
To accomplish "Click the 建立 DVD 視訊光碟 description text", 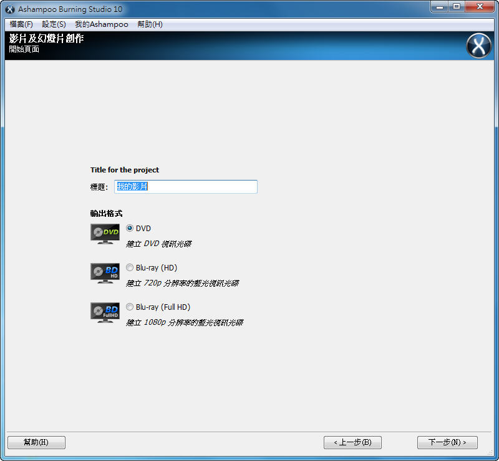I will [159, 244].
